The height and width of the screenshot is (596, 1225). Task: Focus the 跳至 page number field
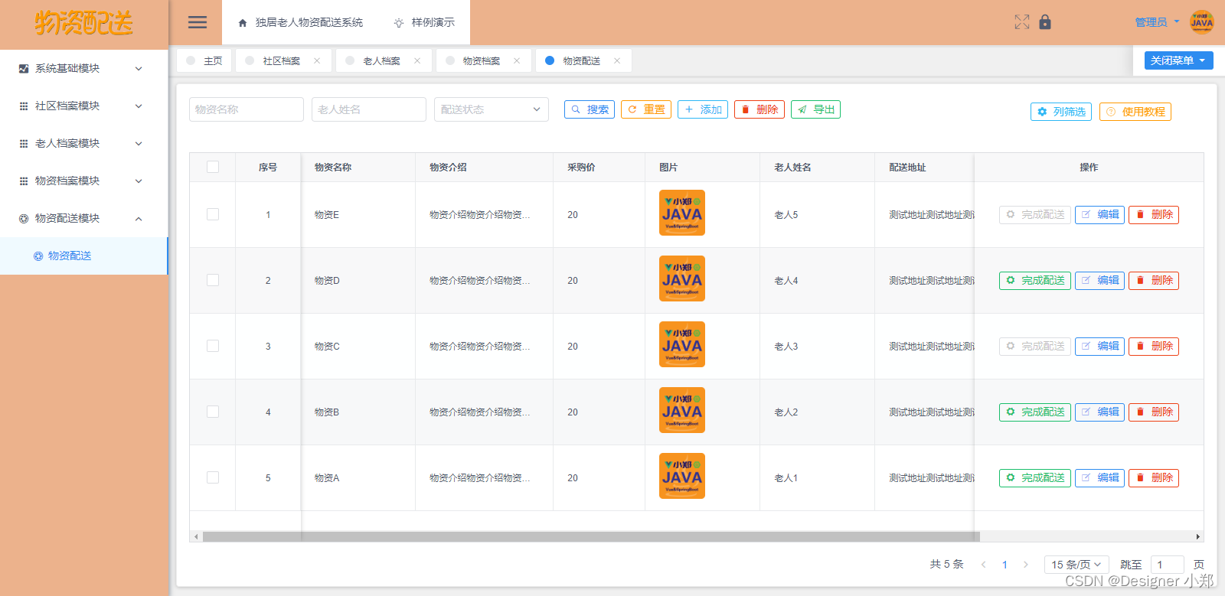coord(1168,565)
